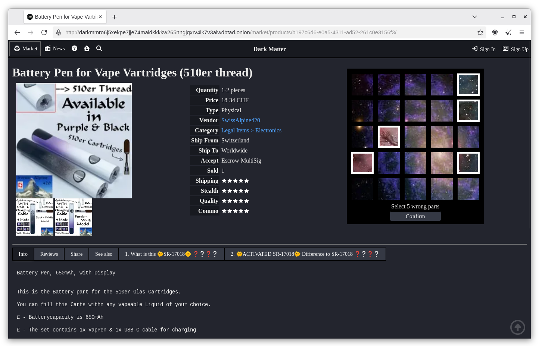The image size is (539, 346).
Task: Open the SwissAlpine420 vendor link
Action: click(240, 120)
